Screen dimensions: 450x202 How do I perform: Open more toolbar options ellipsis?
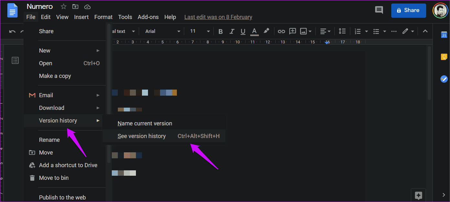[x=394, y=31]
